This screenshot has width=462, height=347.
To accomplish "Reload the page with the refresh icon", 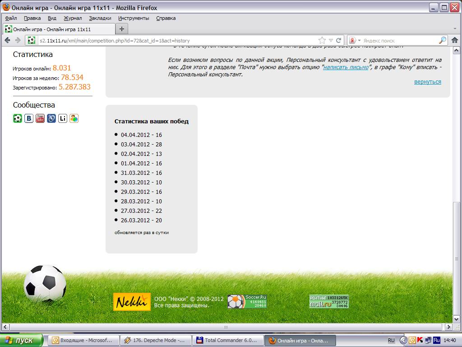I will point(338,40).
